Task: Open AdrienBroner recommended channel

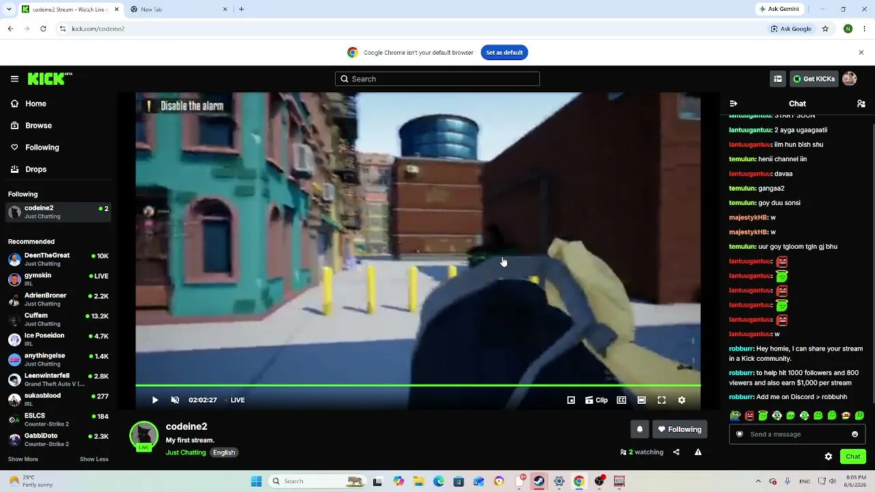Action: (58, 299)
